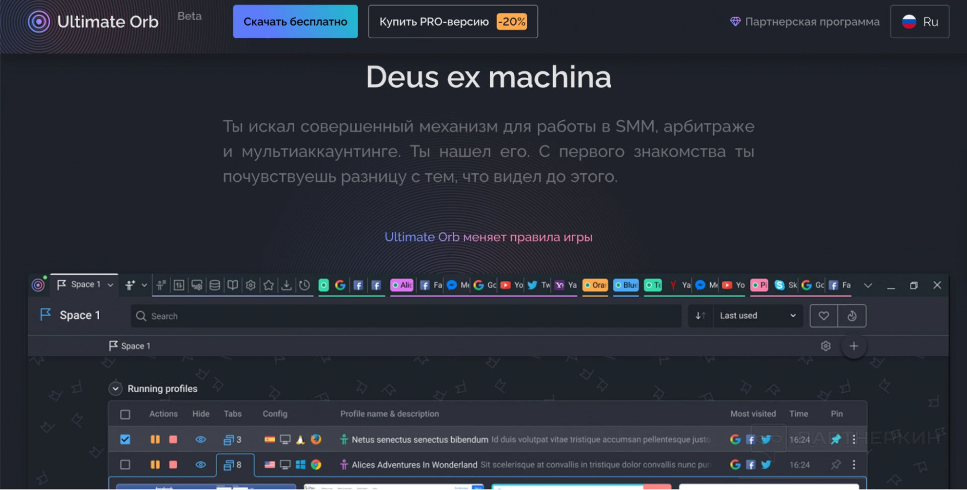Switch to the Blue profile tab
The width and height of the screenshot is (967, 490).
pos(626,285)
